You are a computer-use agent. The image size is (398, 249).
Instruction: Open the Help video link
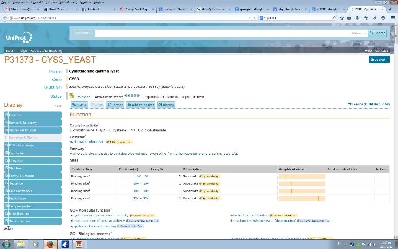[x=380, y=104]
